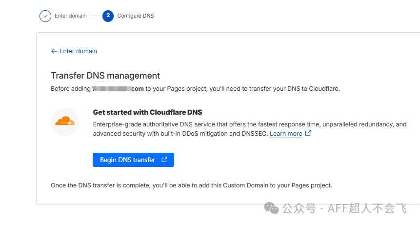
Task: Click the blurred domain name text
Action: (112, 89)
